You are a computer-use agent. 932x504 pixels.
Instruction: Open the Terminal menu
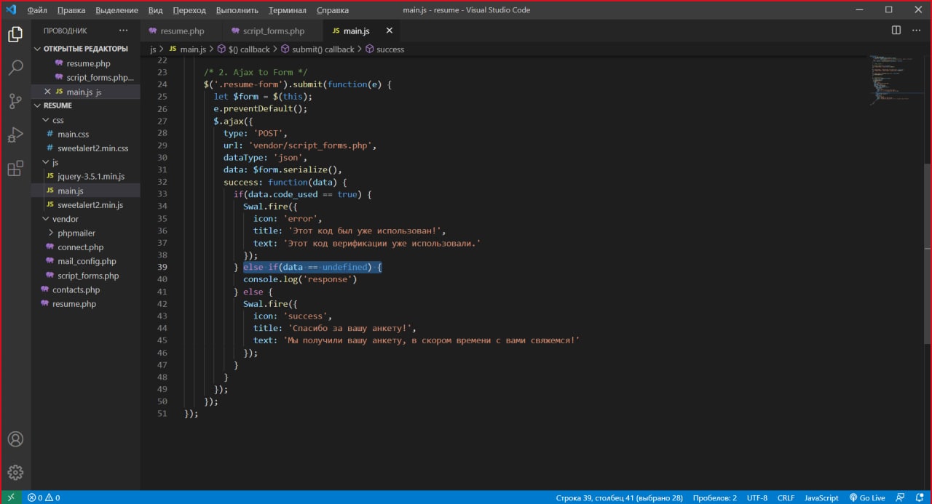click(287, 10)
